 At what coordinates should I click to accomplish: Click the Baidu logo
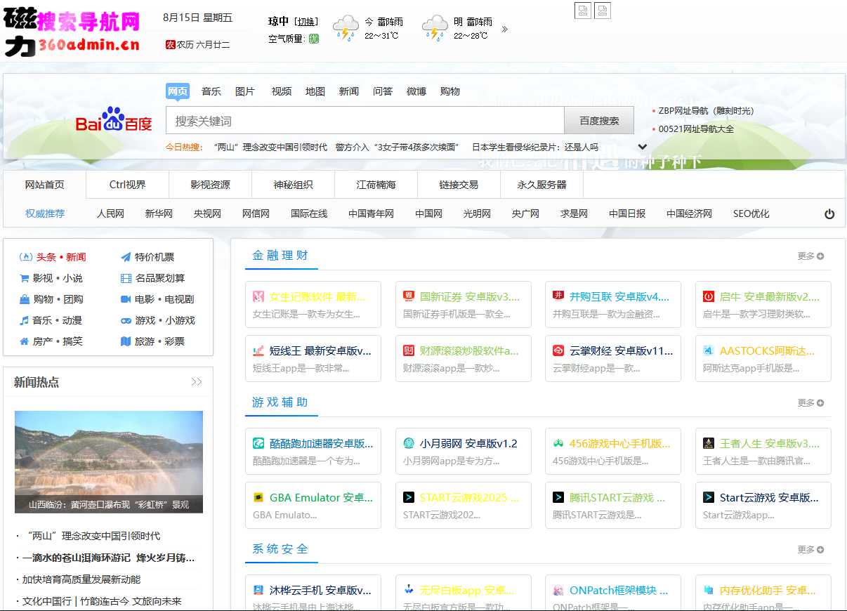point(114,120)
